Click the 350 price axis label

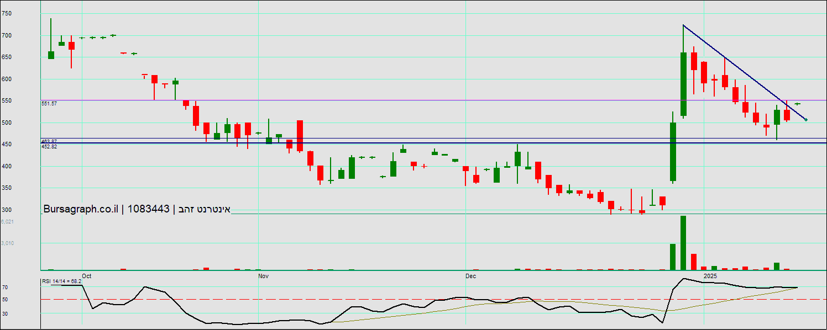[6, 188]
